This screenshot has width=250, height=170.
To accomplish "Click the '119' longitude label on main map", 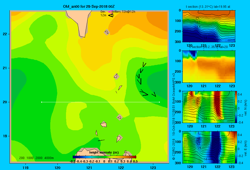I will tap(25, 167).
